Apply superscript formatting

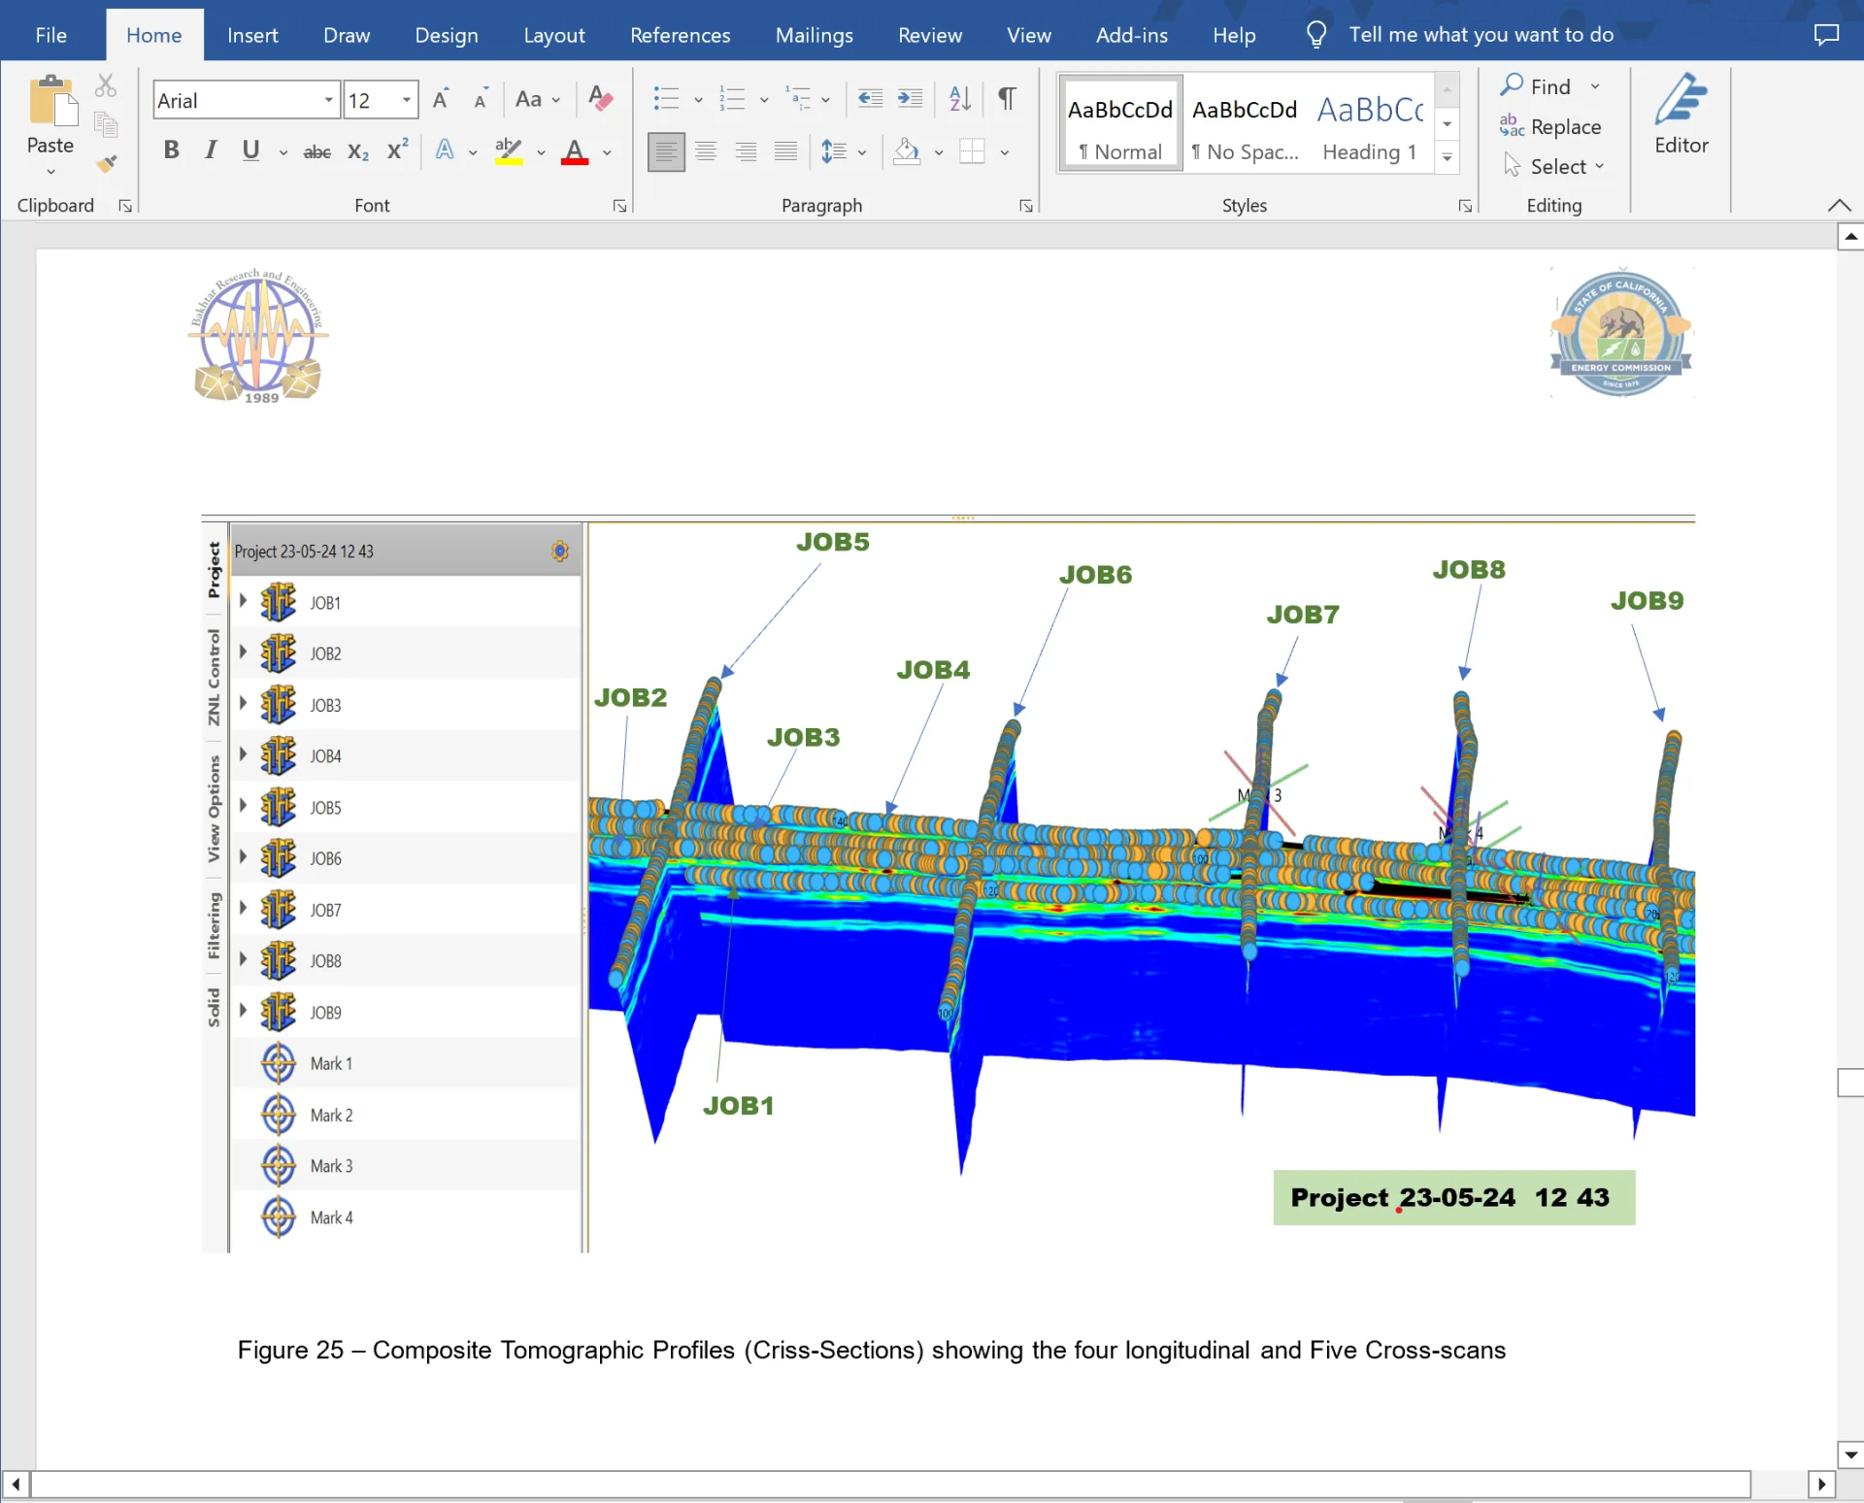(397, 150)
